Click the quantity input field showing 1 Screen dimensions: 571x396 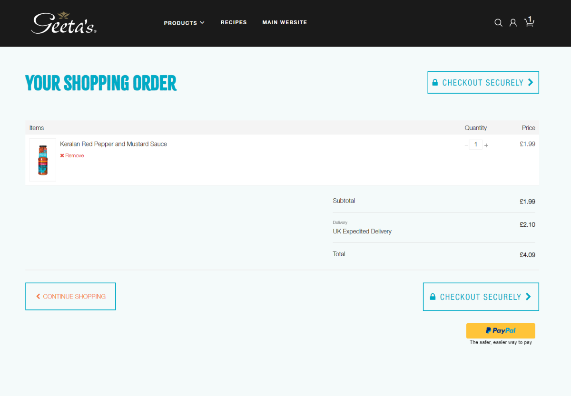[x=475, y=145]
